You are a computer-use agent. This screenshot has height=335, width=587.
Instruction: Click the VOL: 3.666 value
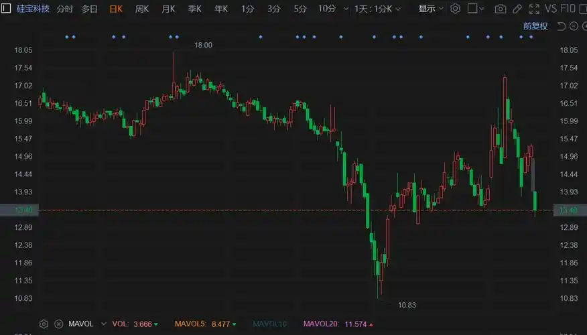[135, 324]
